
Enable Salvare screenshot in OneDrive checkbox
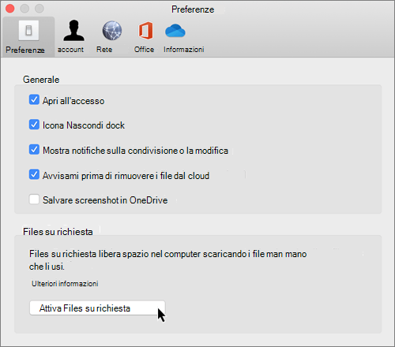(x=34, y=200)
